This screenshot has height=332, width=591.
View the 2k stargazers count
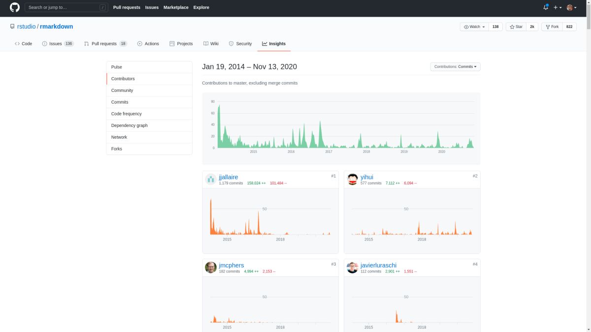click(x=532, y=27)
